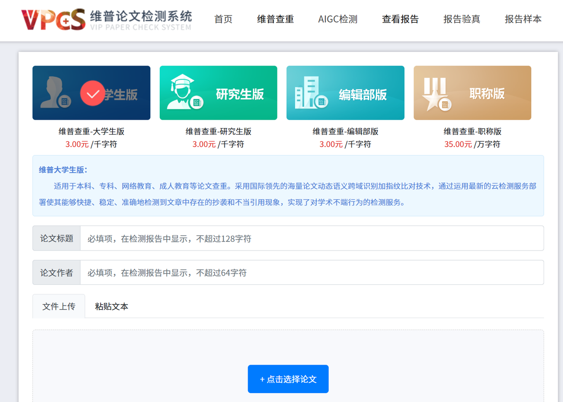The image size is (563, 402).
Task: Go to 首页 in the navigation
Action: tap(223, 19)
